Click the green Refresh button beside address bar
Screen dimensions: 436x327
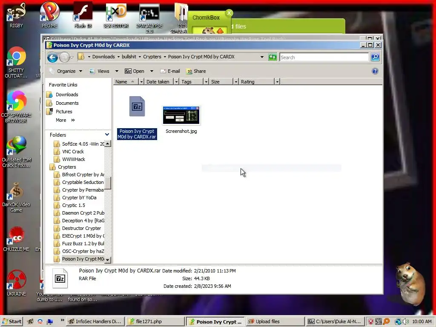click(272, 57)
